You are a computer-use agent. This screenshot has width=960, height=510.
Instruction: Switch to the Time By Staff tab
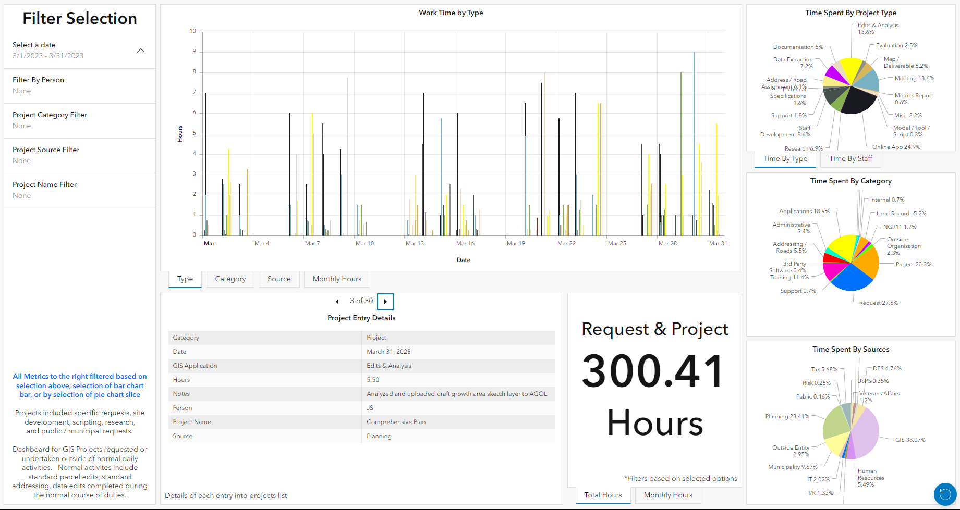850,158
